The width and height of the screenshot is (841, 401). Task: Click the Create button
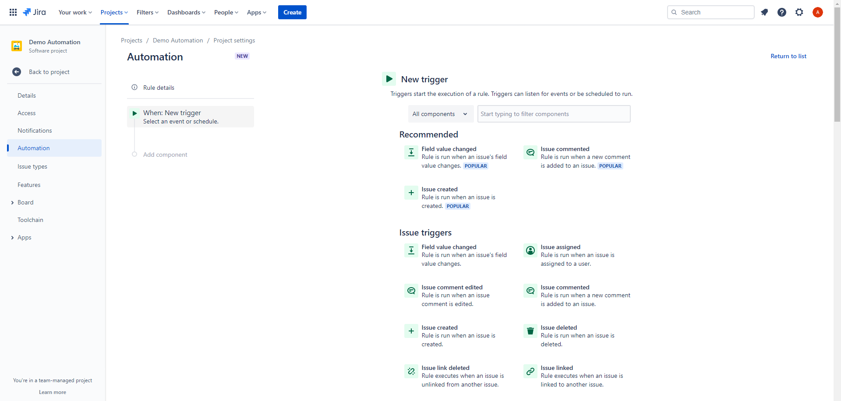point(292,12)
